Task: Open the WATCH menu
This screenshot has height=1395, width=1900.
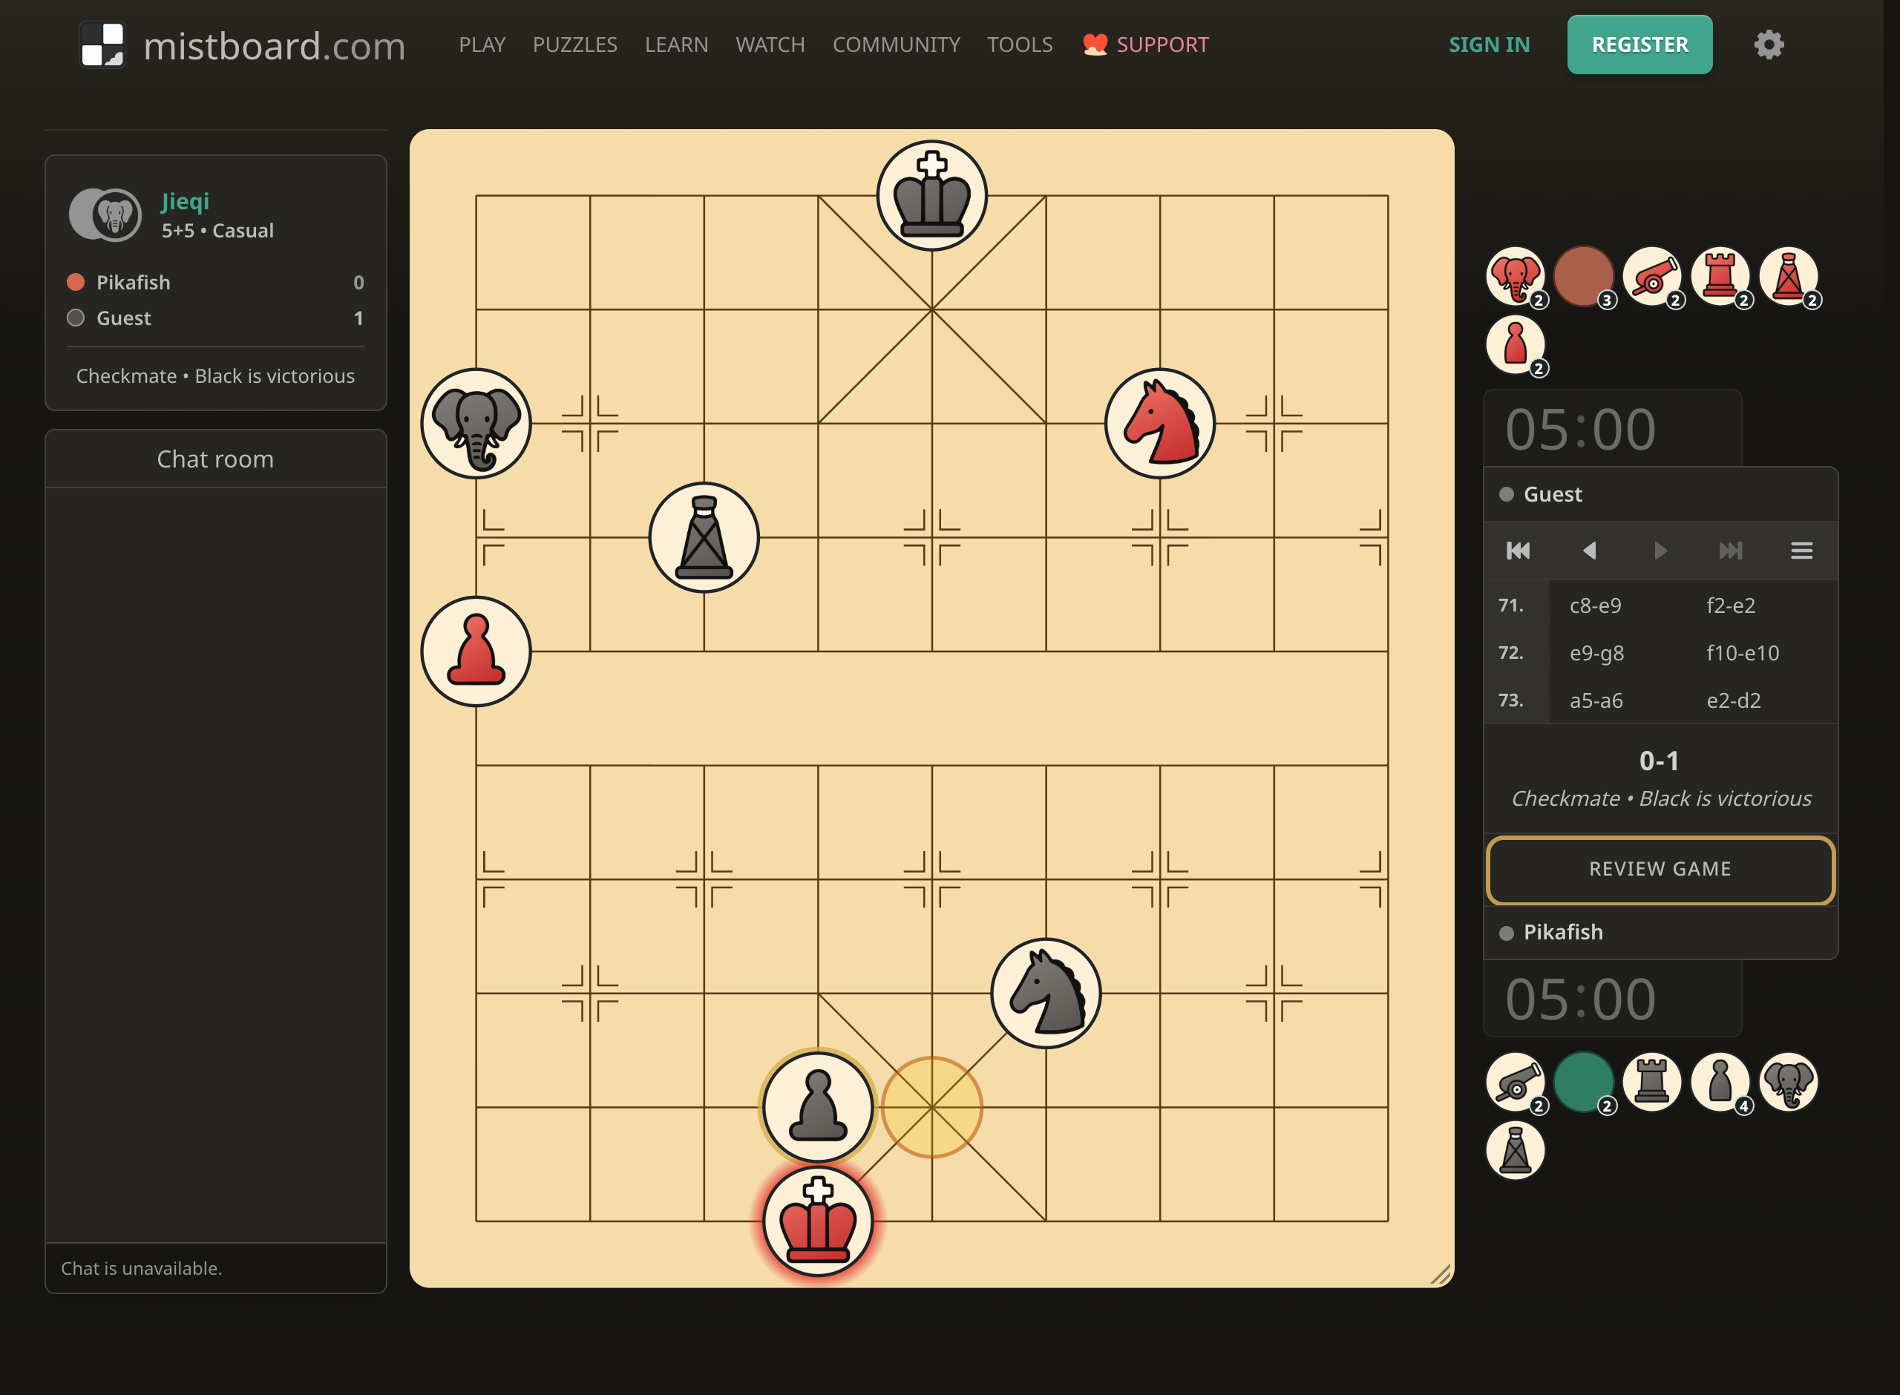Action: tap(770, 45)
